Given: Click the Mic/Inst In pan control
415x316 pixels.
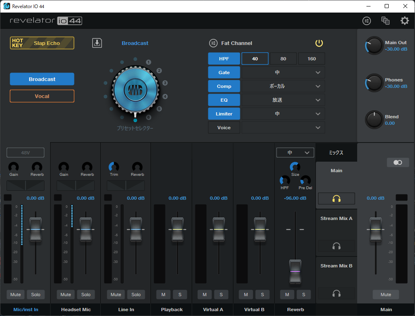Looking at the screenshot, I should [25, 186].
